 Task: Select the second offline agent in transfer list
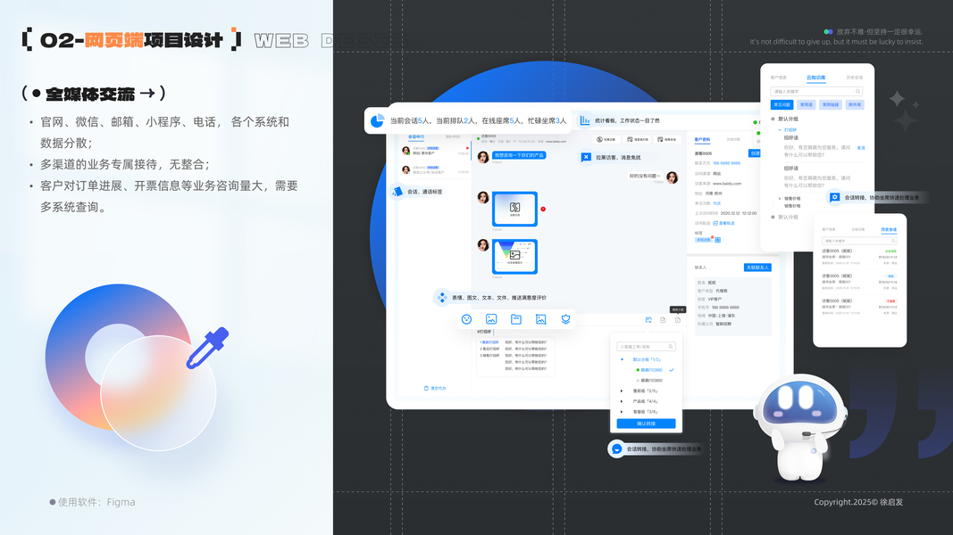coord(649,381)
